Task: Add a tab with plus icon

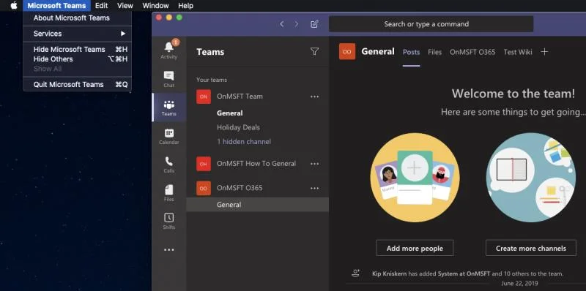Action: pos(544,52)
